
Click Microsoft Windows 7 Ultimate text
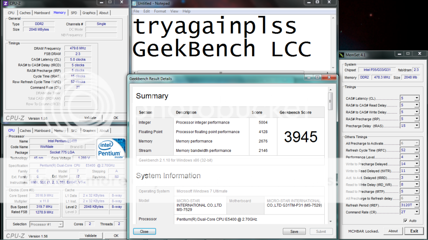(202, 191)
